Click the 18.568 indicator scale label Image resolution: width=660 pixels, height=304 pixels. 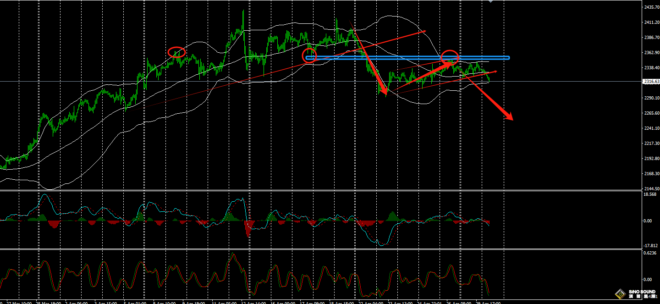pyautogui.click(x=650, y=194)
